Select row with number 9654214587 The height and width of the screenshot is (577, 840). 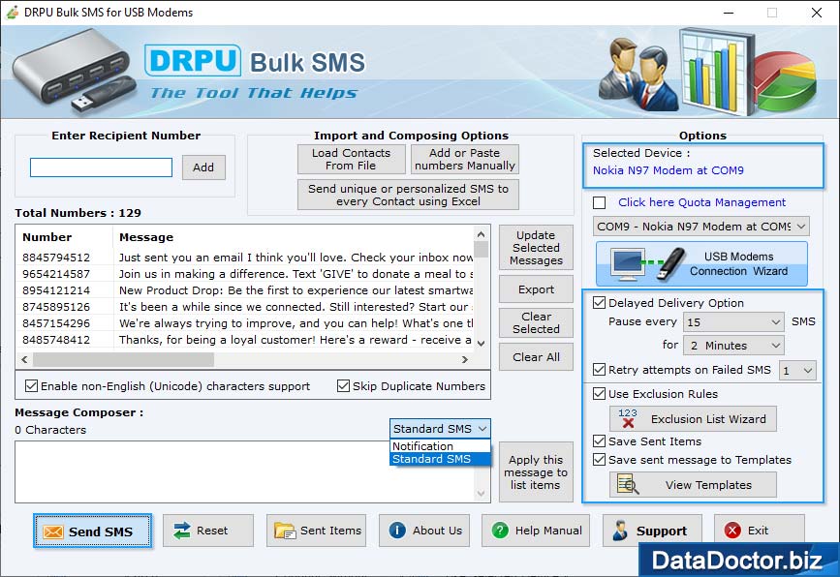tap(246, 274)
